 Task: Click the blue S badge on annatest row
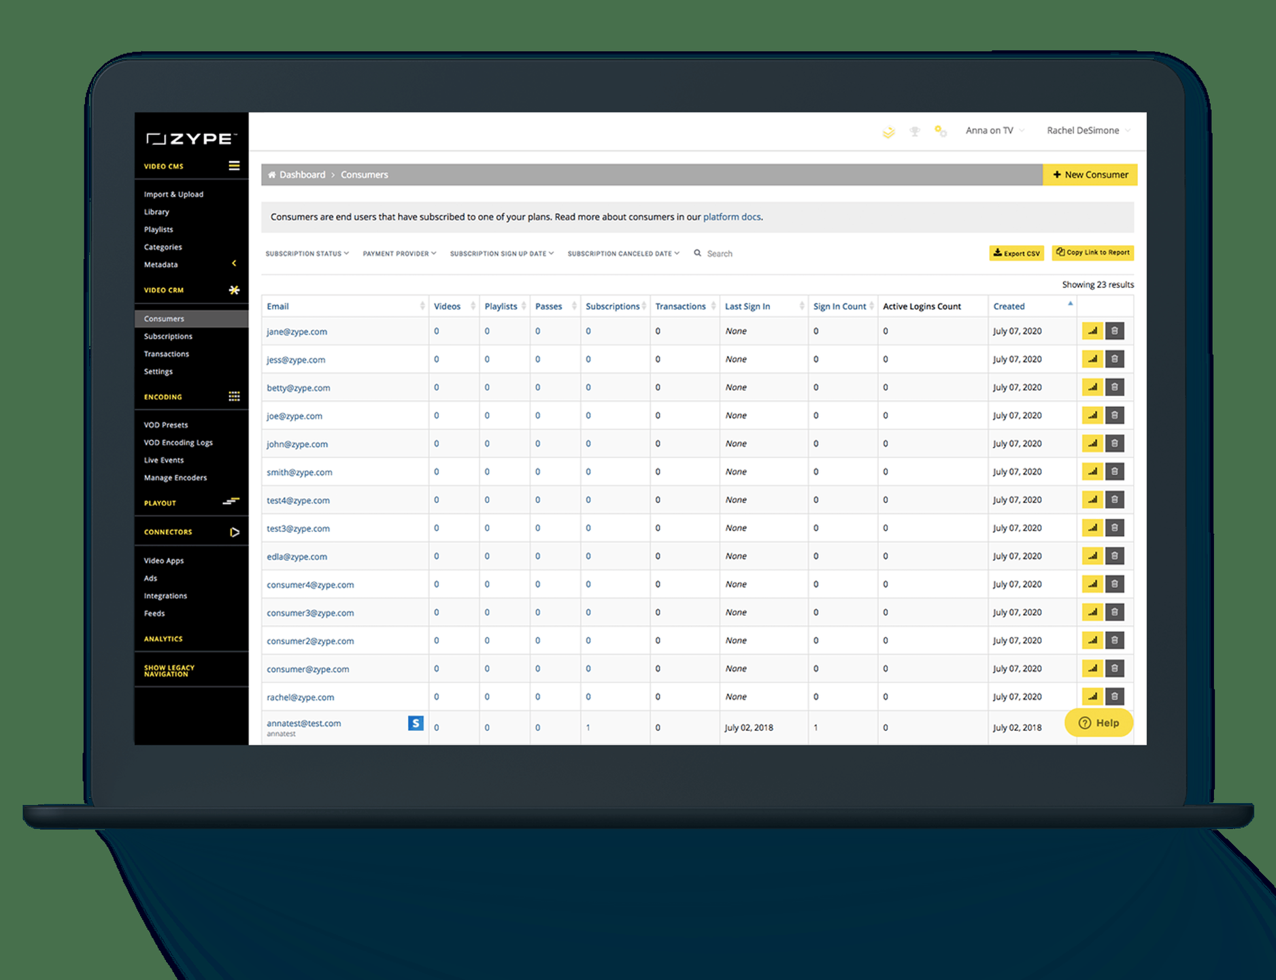[x=416, y=723]
